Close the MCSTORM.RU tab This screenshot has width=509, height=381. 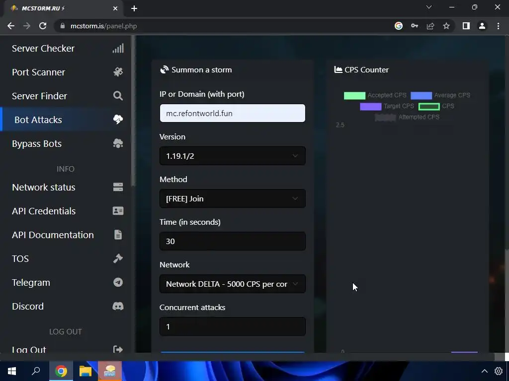(x=115, y=8)
